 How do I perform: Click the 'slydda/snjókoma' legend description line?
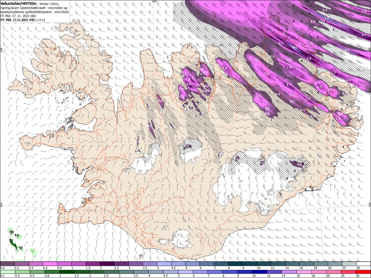34,12
